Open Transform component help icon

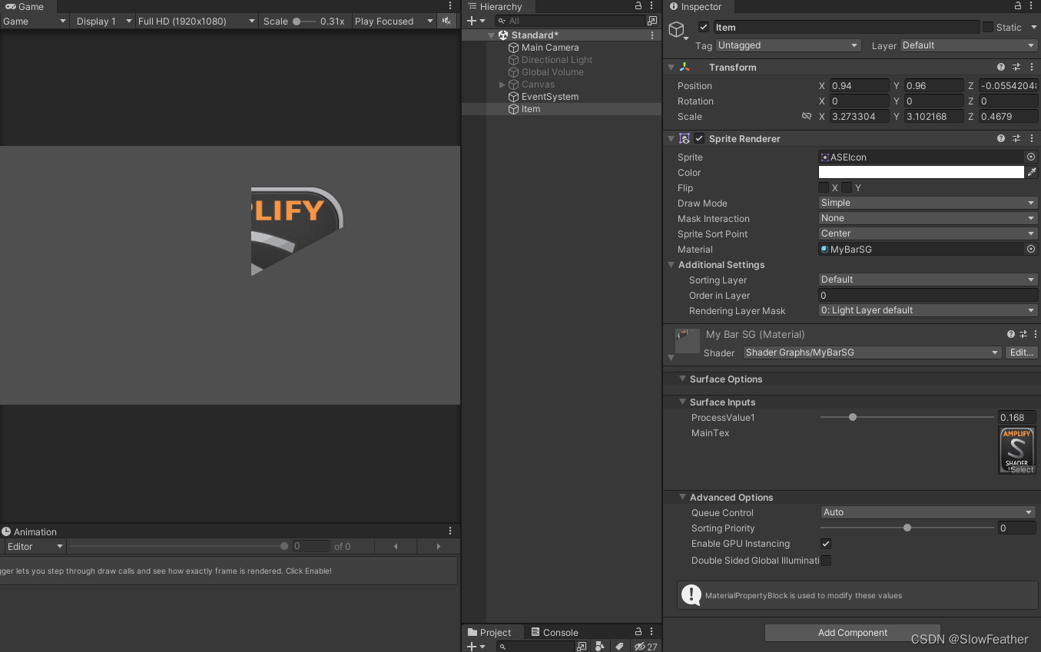pos(1001,68)
